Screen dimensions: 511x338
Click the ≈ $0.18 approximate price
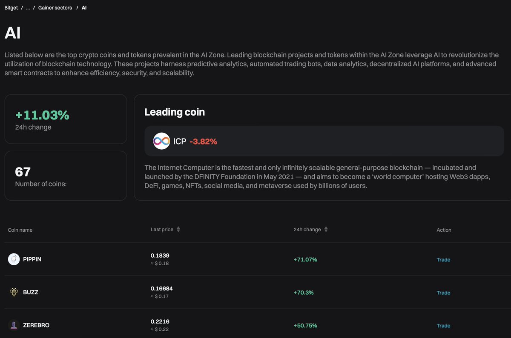[160, 264]
